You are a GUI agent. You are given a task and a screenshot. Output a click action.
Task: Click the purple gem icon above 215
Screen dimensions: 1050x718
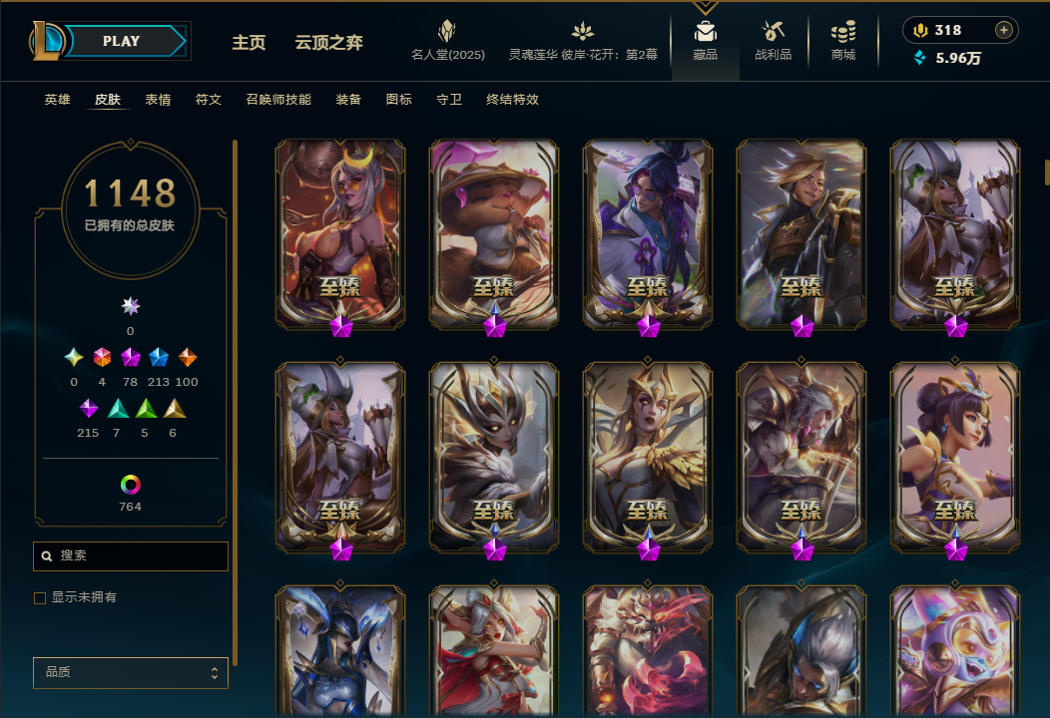point(89,408)
